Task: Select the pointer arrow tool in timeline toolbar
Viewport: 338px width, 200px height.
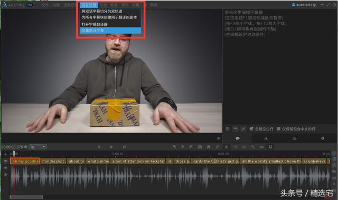Action: [227, 147]
